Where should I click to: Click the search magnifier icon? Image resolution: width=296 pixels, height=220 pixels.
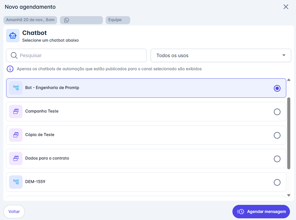click(14, 55)
